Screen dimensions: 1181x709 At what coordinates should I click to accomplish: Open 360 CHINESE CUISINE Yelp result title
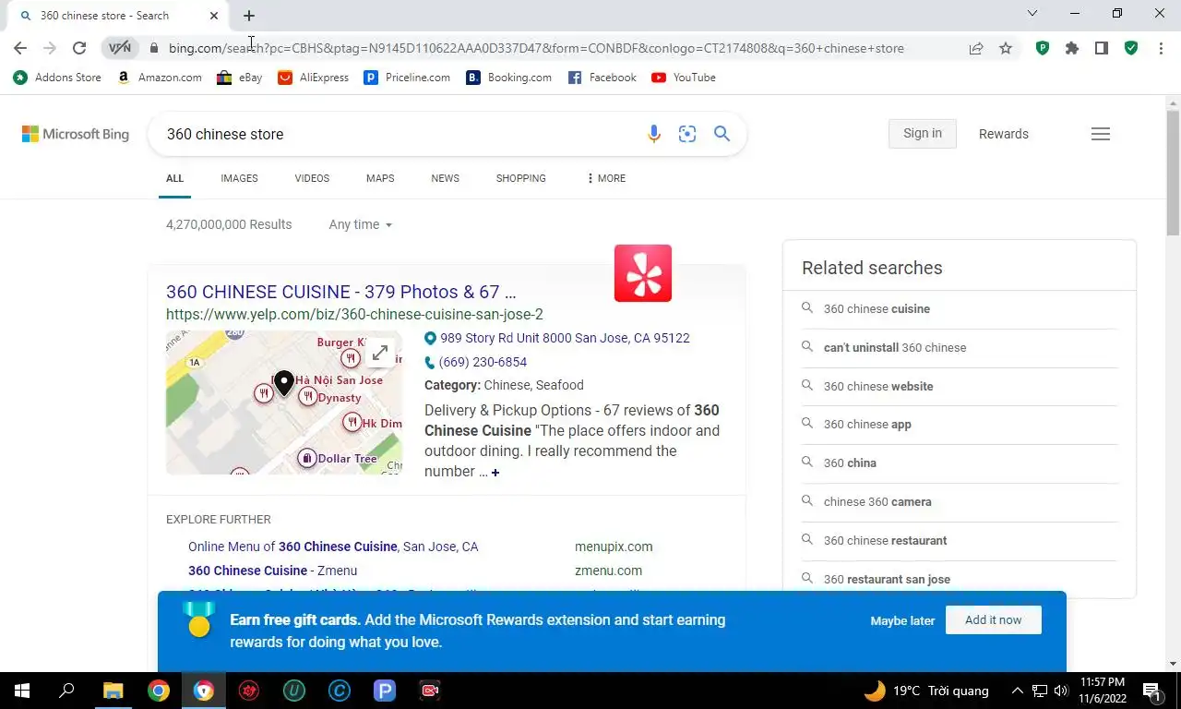341,292
